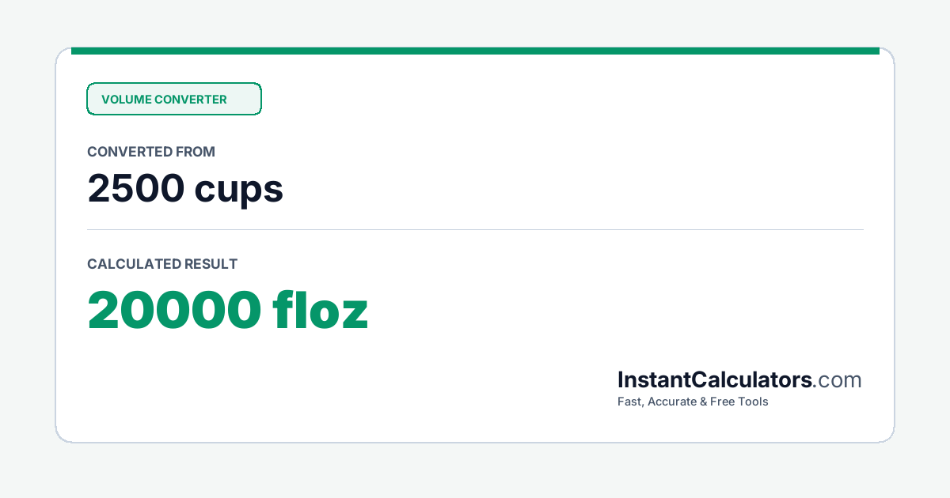Viewport: 950px width, 498px height.
Task: Click the word InstantCalculators in bold
Action: tap(715, 380)
